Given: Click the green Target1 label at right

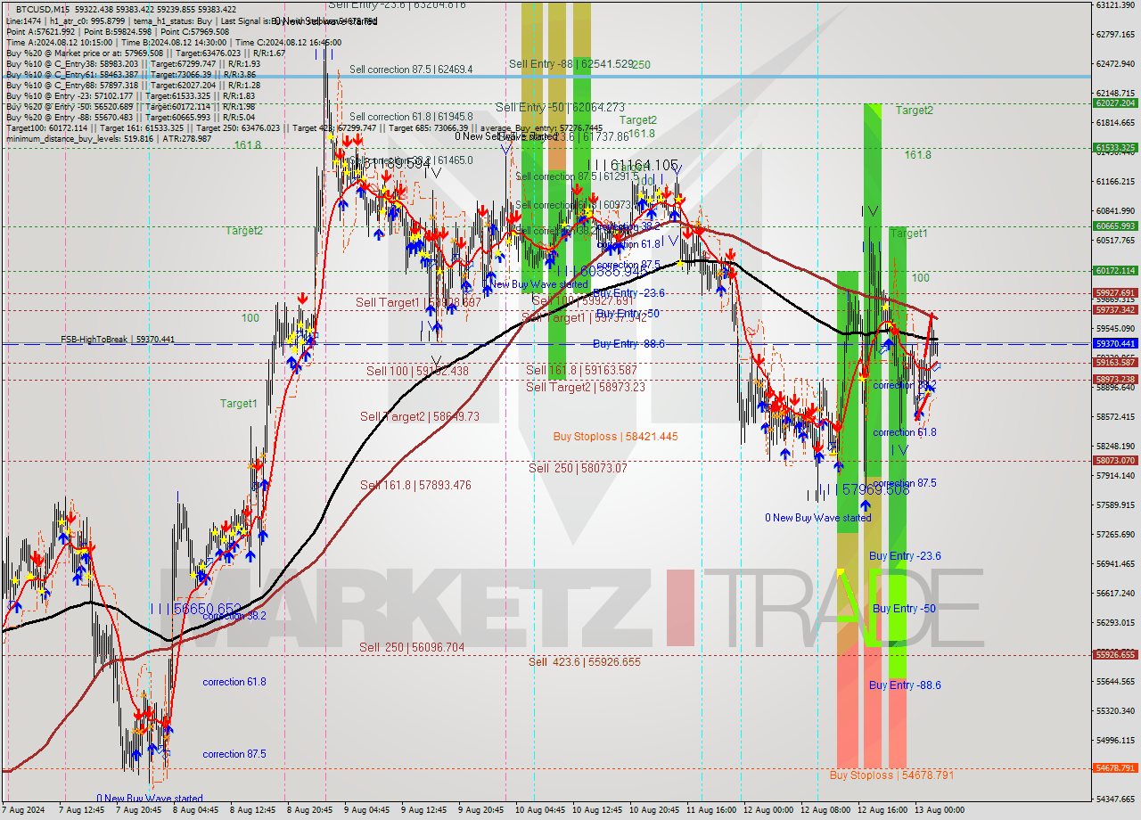Looking at the screenshot, I should pos(908,234).
